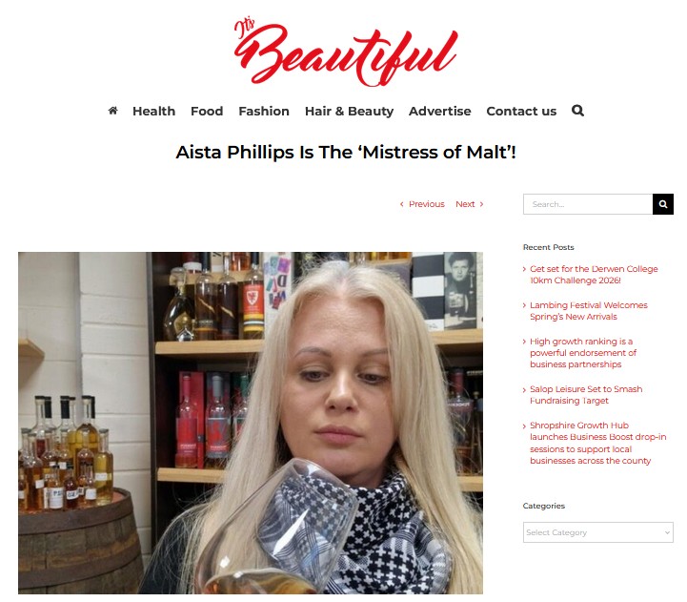
Task: Expand the Select Category dropdown
Action: point(598,532)
